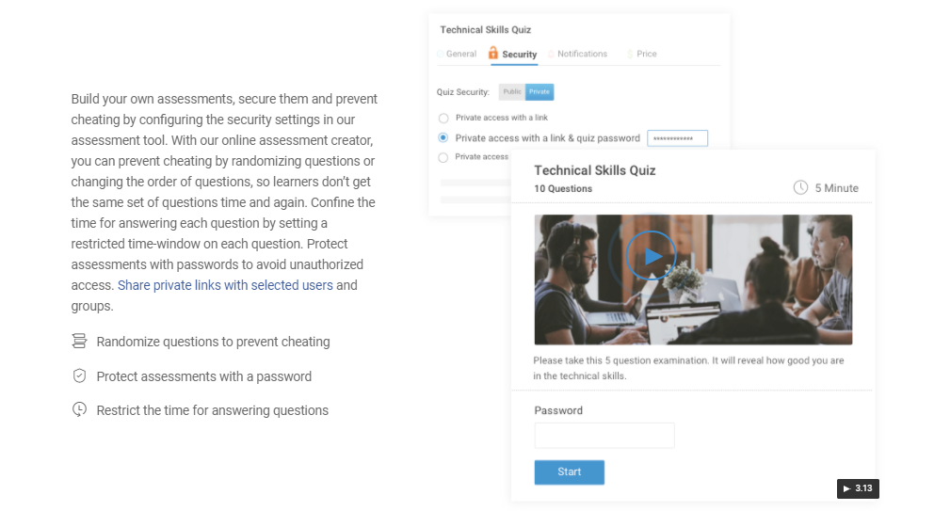Click the dollar sign Price icon
934x511 pixels.
point(629,55)
